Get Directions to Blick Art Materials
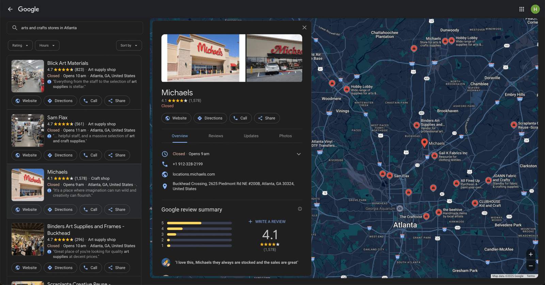The width and height of the screenshot is (545, 285). click(60, 101)
